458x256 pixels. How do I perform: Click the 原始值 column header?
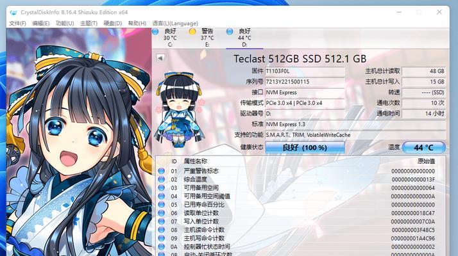click(426, 161)
